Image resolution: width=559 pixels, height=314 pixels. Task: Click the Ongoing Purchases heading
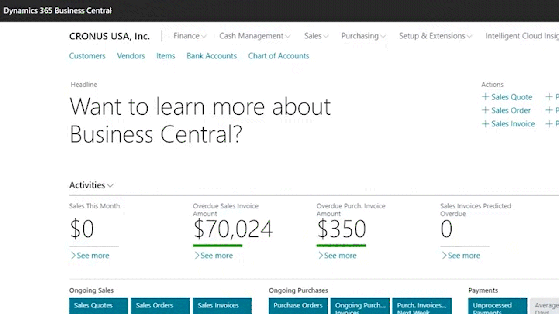[298, 290]
